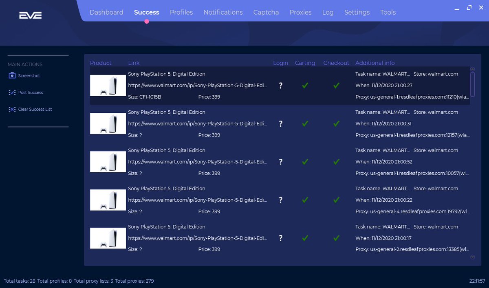This screenshot has height=288, width=489.
Task: Click Clear Success List label
Action: click(x=35, y=109)
